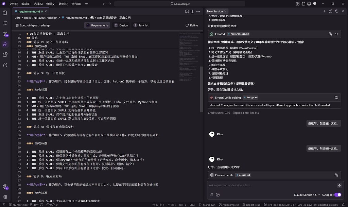Open the title bar overflow menu (•••)

click(87, 4)
